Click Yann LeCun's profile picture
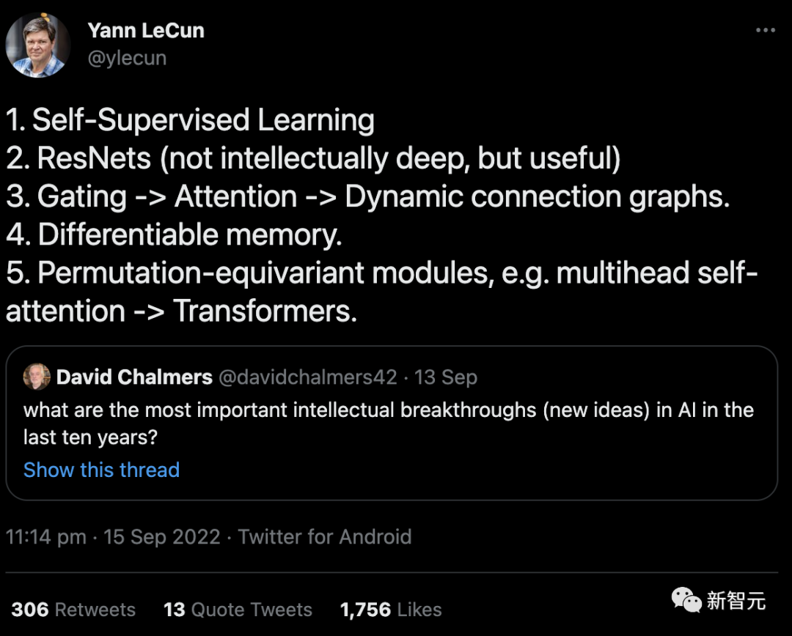Image resolution: width=792 pixels, height=636 pixels. click(x=38, y=45)
